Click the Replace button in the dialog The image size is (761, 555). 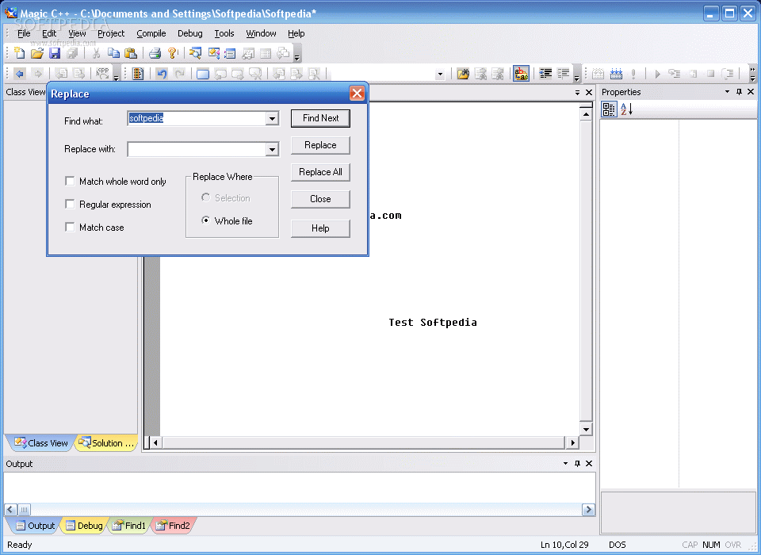tap(320, 145)
